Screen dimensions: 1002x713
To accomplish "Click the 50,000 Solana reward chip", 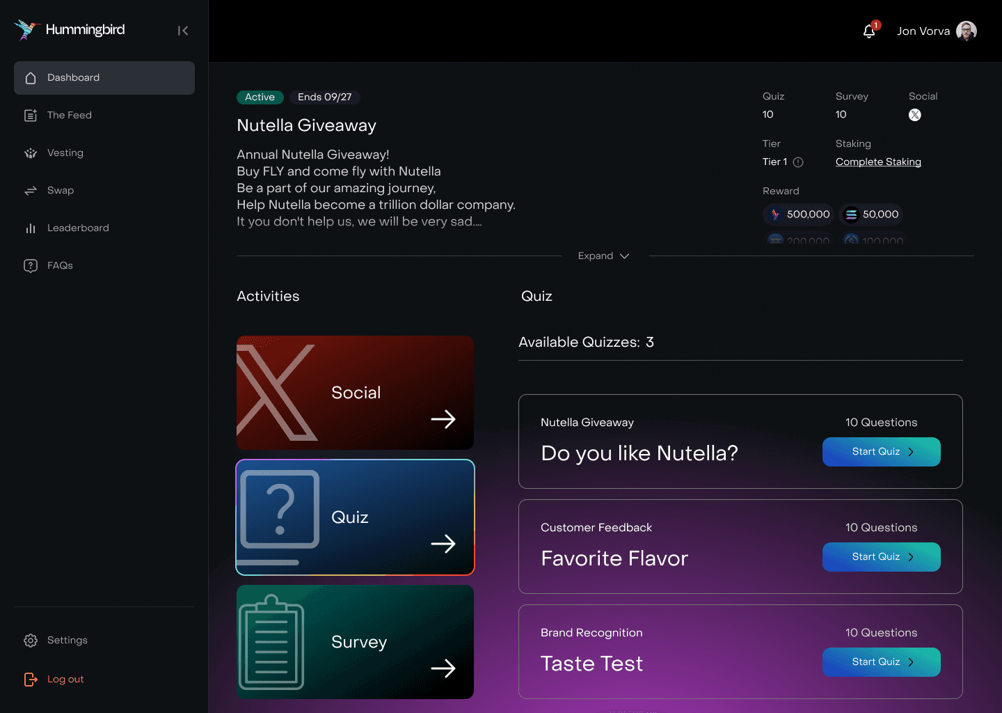I will 871,214.
